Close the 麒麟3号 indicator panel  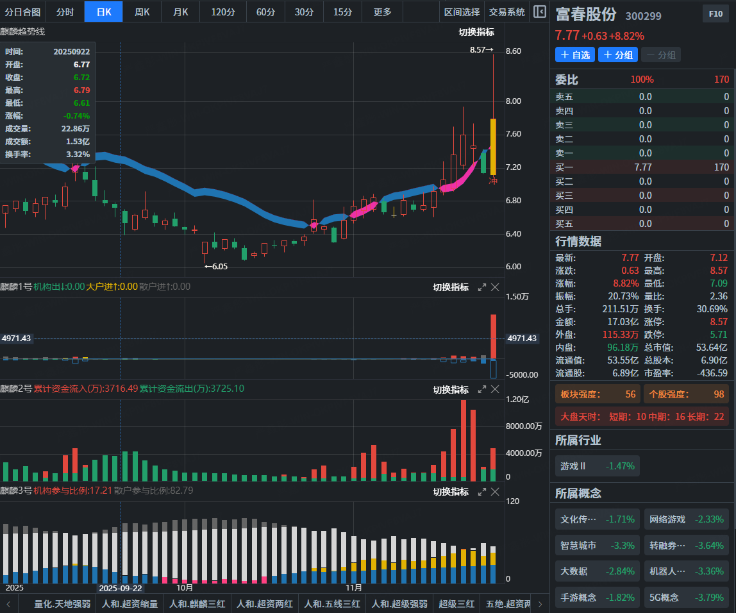(495, 492)
